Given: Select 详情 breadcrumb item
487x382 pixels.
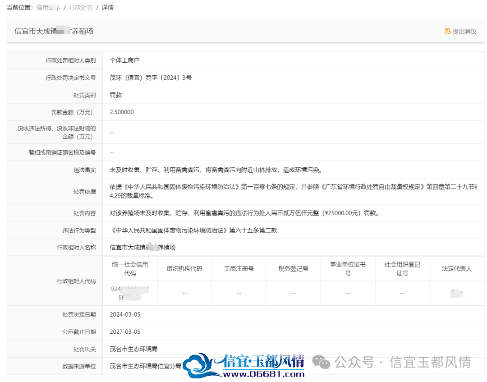Looking at the screenshot, I should (107, 8).
